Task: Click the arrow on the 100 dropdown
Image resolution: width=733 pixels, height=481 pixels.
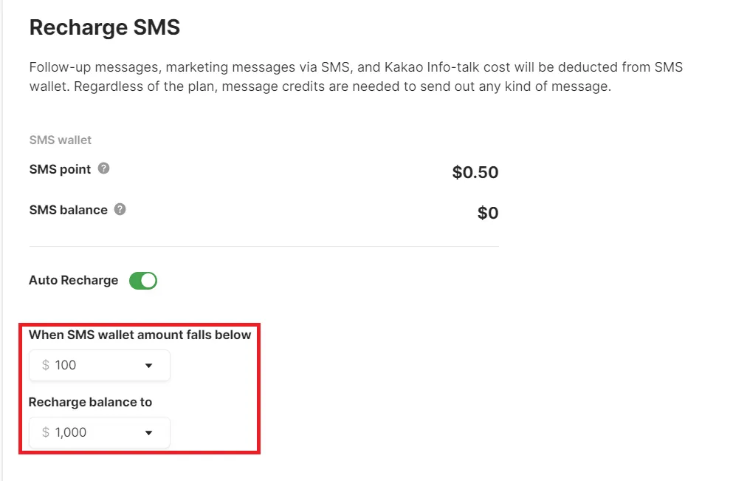Action: point(148,366)
